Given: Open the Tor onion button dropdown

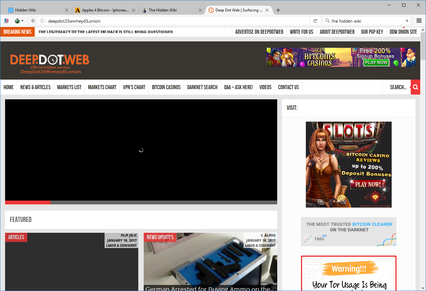Looking at the screenshot, I should pos(19,21).
